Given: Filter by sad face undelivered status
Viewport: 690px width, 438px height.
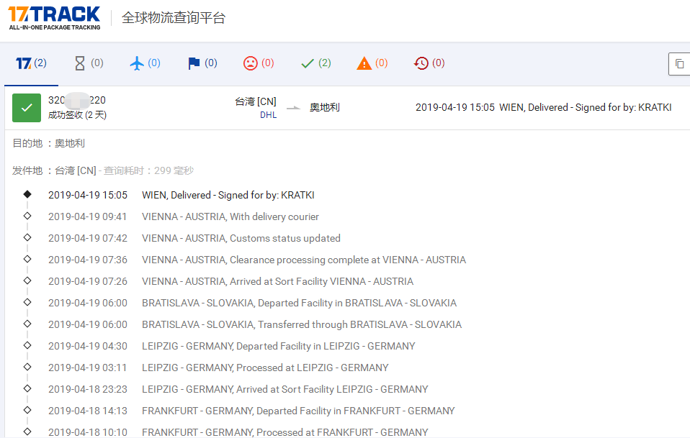Looking at the screenshot, I should 259,63.
